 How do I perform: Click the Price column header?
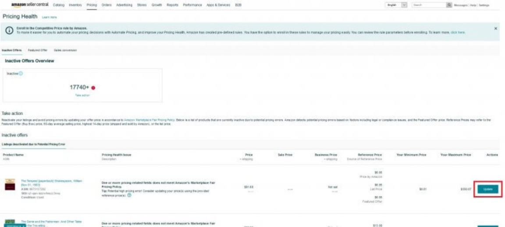(x=249, y=155)
